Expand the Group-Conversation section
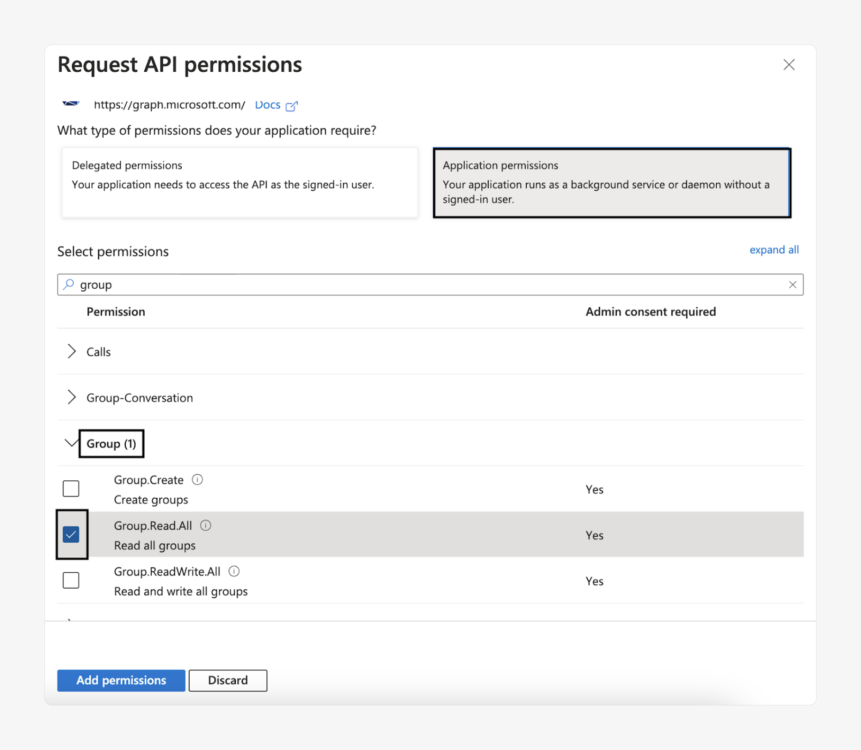This screenshot has height=750, width=861. tap(72, 397)
